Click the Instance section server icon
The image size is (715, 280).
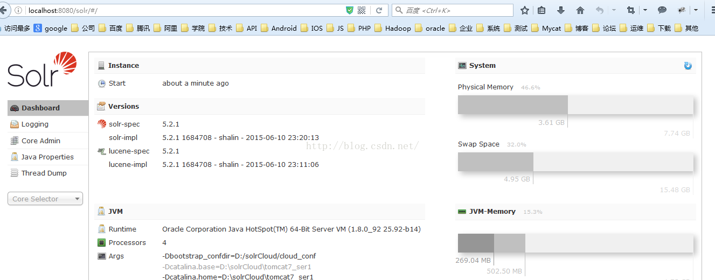(101, 66)
